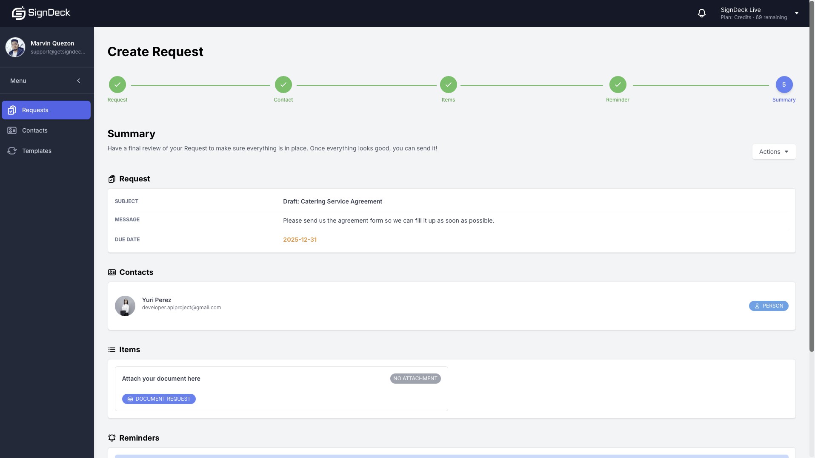
Task: Click the support@getsigndec... email in sidebar
Action: click(58, 52)
